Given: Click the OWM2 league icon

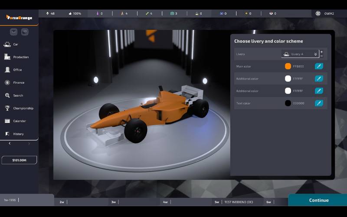Looking at the screenshot, I should point(318,13).
